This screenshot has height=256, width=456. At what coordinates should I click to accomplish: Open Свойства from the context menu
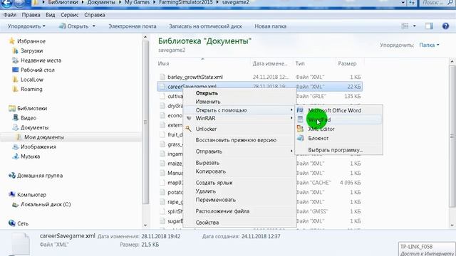pyautogui.click(x=207, y=223)
